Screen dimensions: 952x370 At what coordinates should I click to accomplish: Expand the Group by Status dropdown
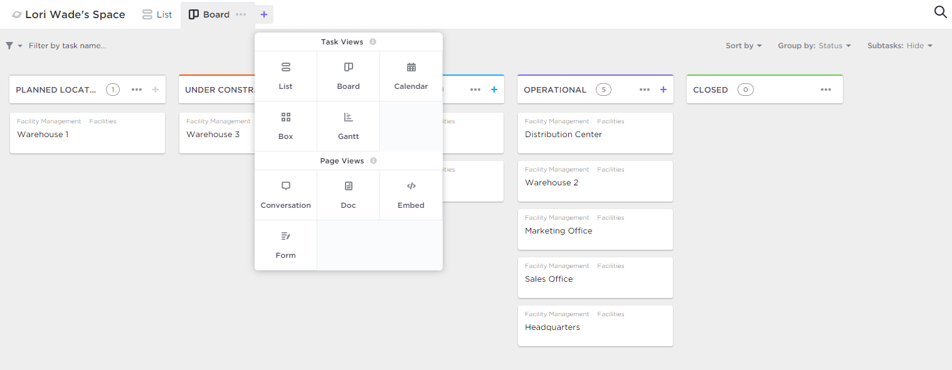click(x=814, y=46)
